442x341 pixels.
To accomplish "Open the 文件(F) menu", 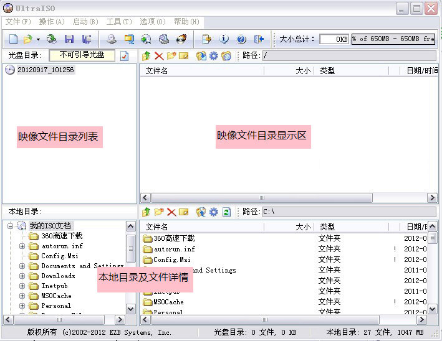I will 17,22.
